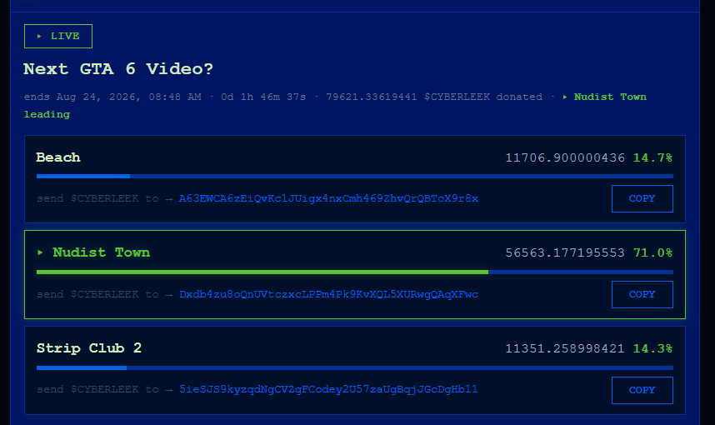Click the Strip Club 2 progress bar
Viewport: 715px width, 425px height.
tap(355, 367)
